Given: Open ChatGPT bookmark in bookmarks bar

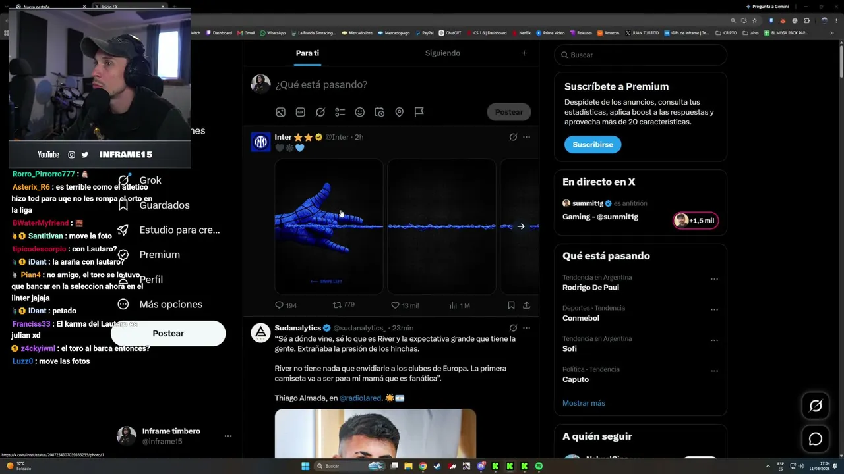Looking at the screenshot, I should [450, 33].
